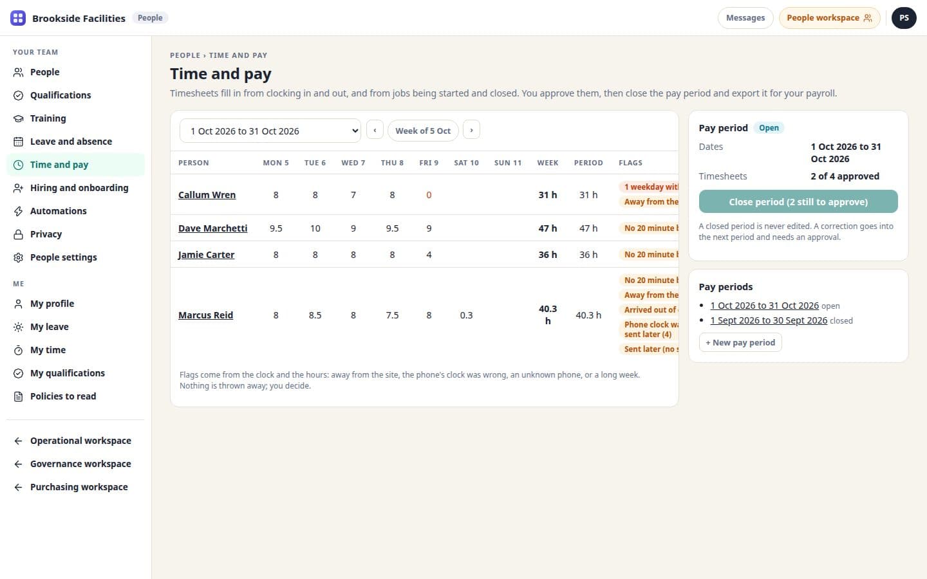The height and width of the screenshot is (579, 927).
Task: Select Hiring and onboarding menu item
Action: 75,188
